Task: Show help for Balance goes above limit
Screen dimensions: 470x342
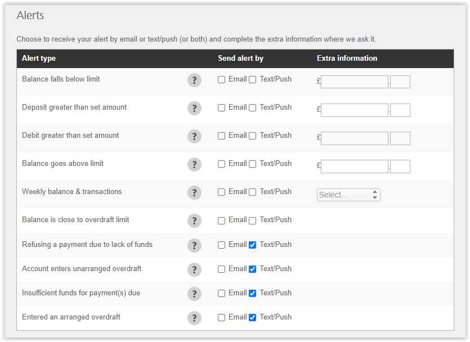Action: 194,165
